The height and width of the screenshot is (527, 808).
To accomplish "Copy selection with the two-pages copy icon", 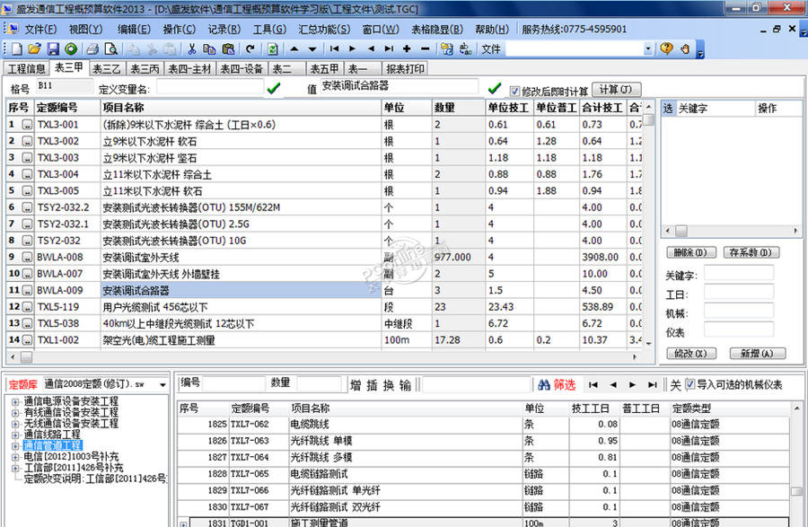I will pos(209,49).
